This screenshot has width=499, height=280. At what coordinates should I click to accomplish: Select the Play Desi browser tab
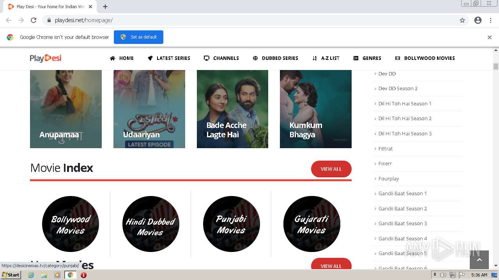51,7
